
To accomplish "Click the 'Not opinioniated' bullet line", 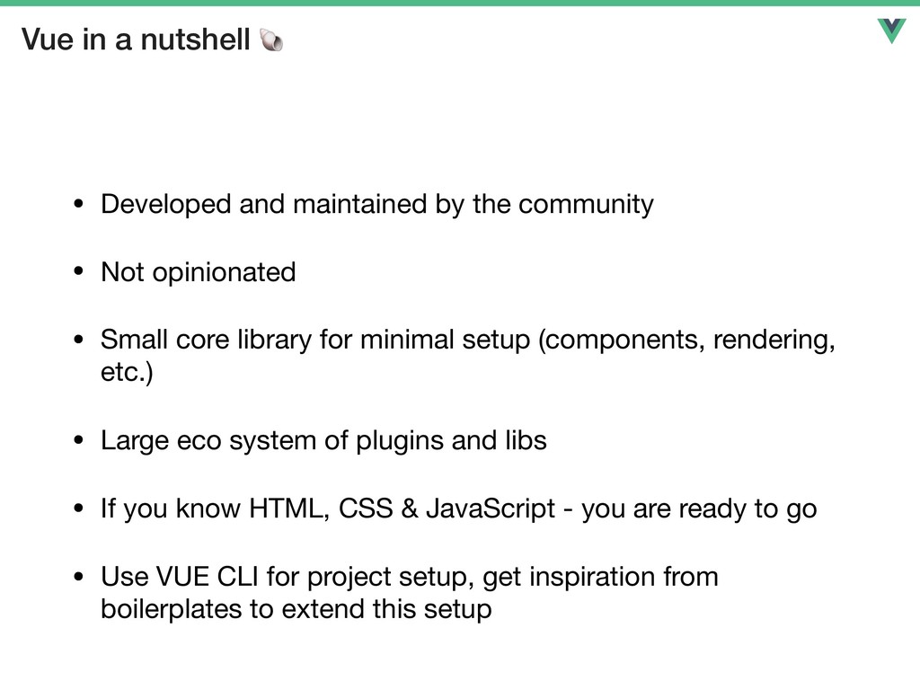I will (x=199, y=272).
